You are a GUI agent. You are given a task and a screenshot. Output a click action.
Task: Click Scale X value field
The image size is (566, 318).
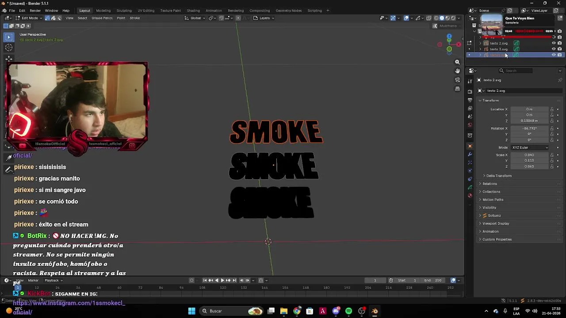[x=529, y=155]
